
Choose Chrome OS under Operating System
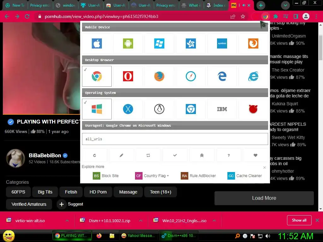tap(191, 109)
